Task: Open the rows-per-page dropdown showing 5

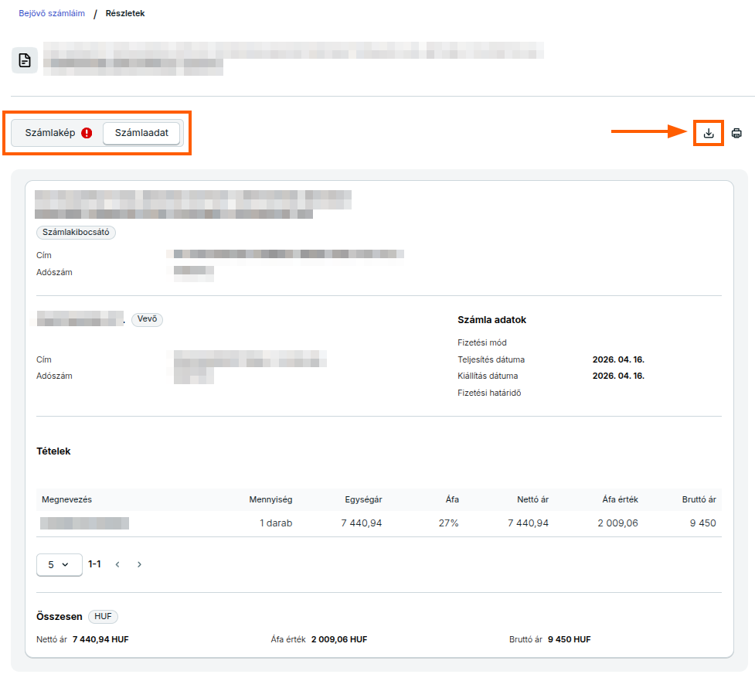Action: (x=59, y=564)
